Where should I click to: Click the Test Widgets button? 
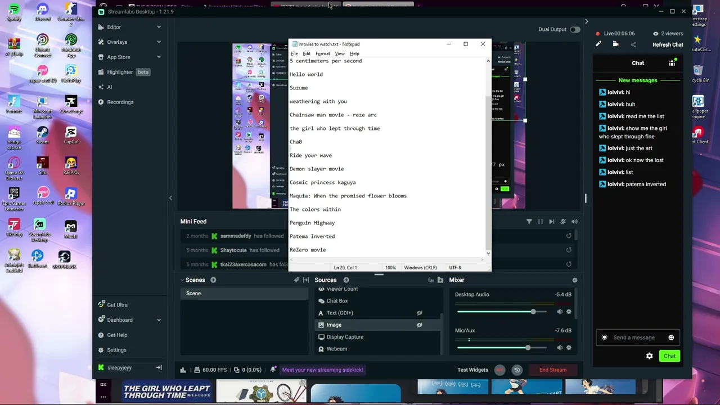click(x=472, y=370)
